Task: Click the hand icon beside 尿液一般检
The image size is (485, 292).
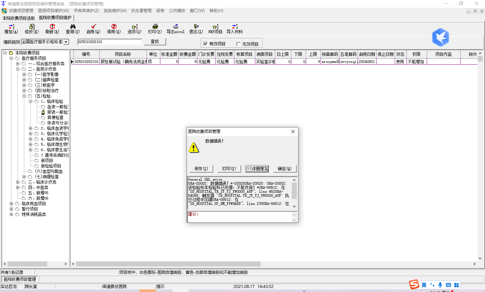Action: pyautogui.click(x=43, y=112)
